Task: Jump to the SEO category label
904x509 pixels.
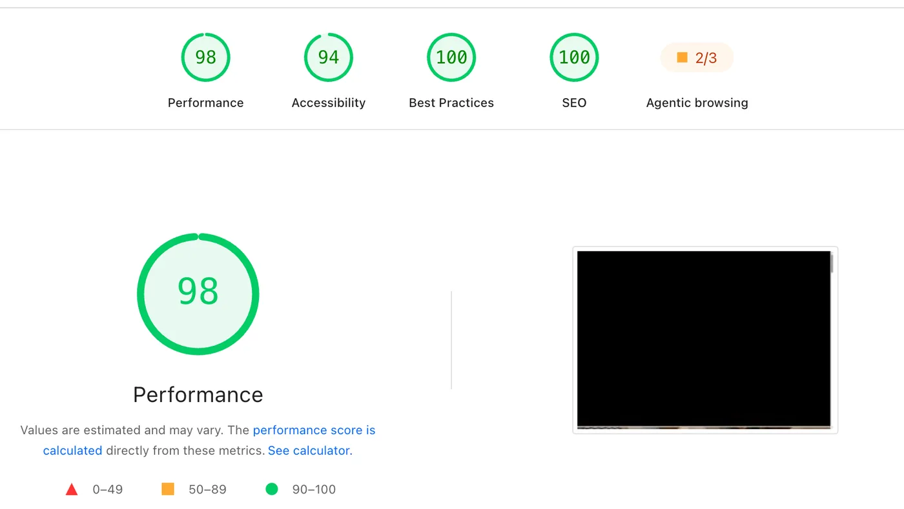Action: 574,103
